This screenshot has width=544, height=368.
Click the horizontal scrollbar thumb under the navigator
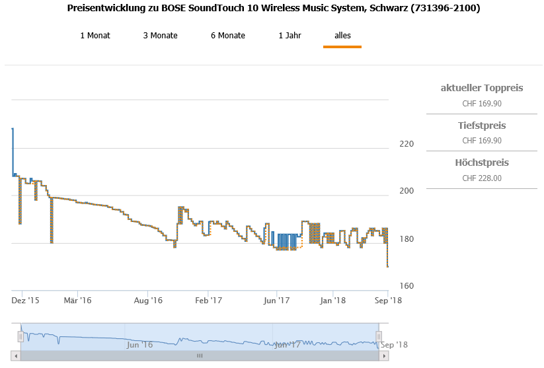coord(200,356)
